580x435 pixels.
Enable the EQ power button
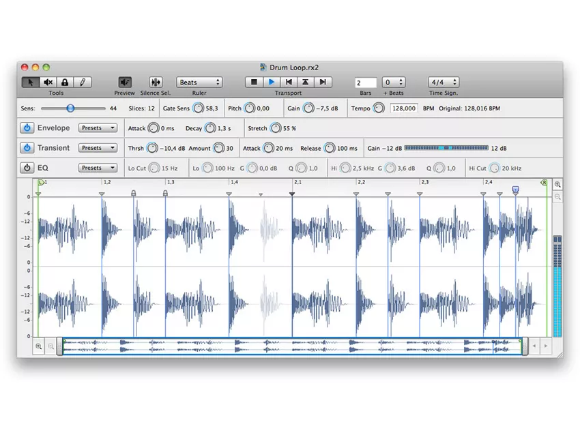[27, 168]
